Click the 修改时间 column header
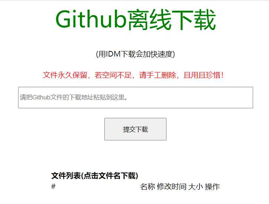Viewport: 269px width, 204px height. tap(172, 187)
